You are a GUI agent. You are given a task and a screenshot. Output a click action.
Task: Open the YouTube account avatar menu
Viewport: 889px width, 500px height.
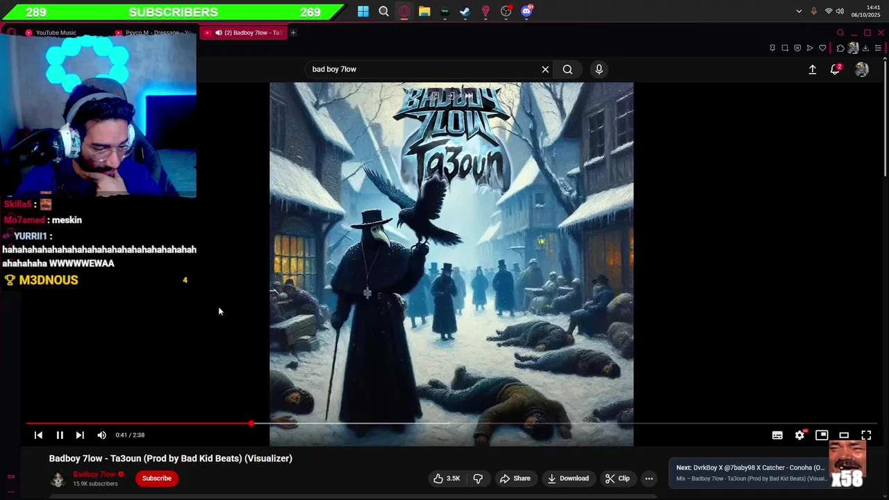862,69
